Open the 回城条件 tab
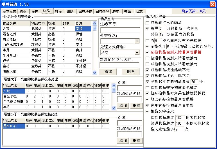The height and width of the screenshot is (149, 217). [x=102, y=11]
